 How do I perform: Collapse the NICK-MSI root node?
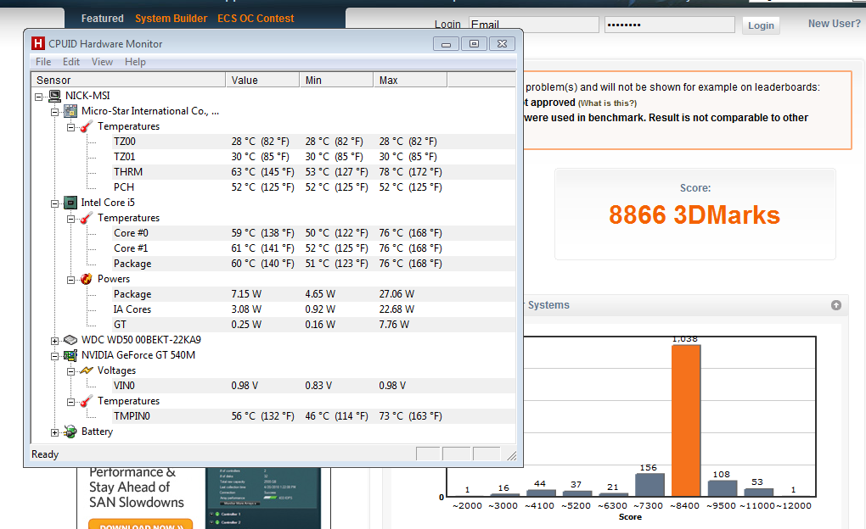39,97
